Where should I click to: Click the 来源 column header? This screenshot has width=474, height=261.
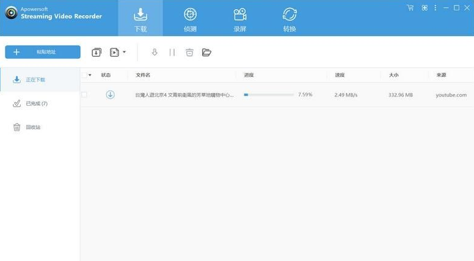coord(441,75)
